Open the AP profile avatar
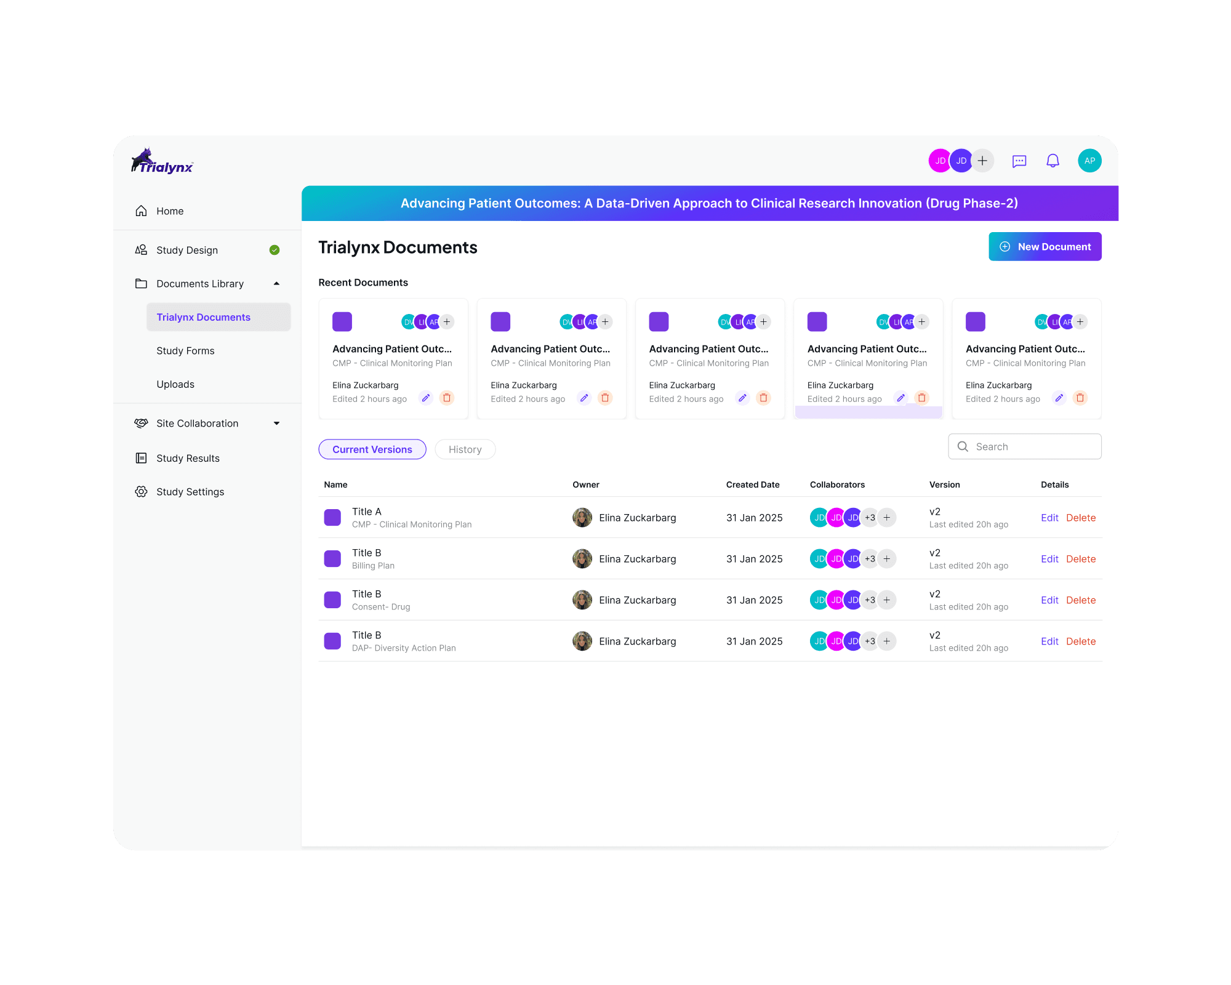Viewport: 1231px width, 985px height. point(1089,161)
